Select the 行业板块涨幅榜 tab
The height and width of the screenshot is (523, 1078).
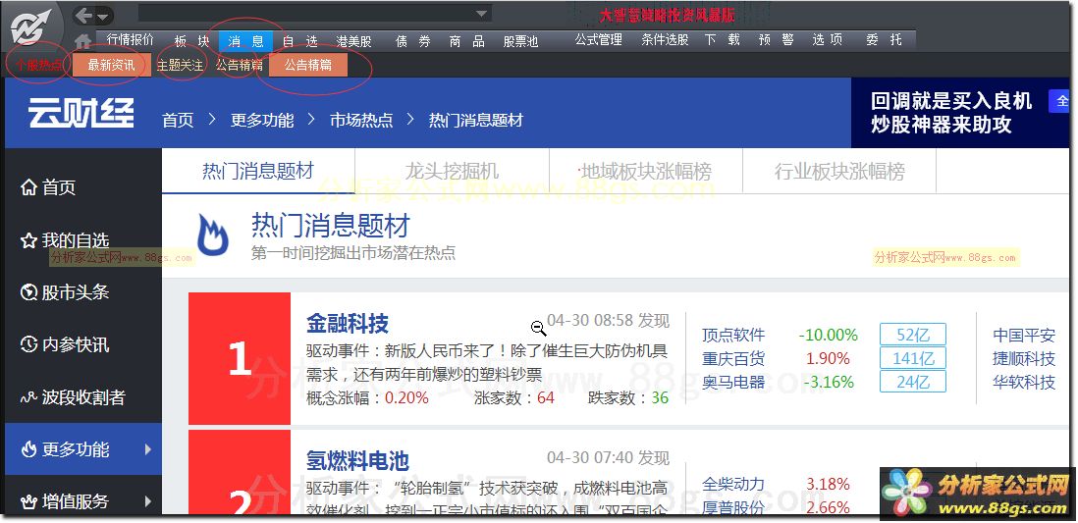tap(839, 171)
